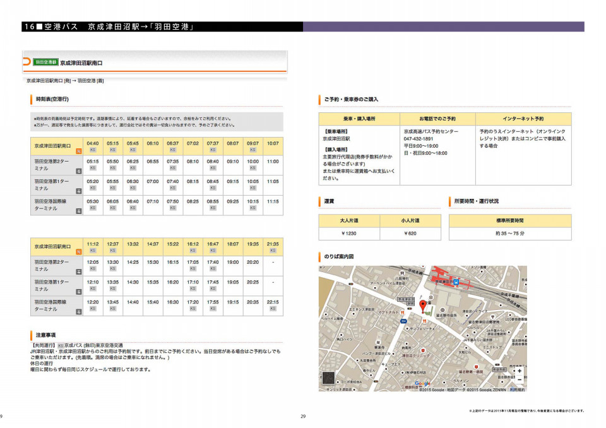
Task: Switch map to satellite view thumbnail
Action: (329, 379)
